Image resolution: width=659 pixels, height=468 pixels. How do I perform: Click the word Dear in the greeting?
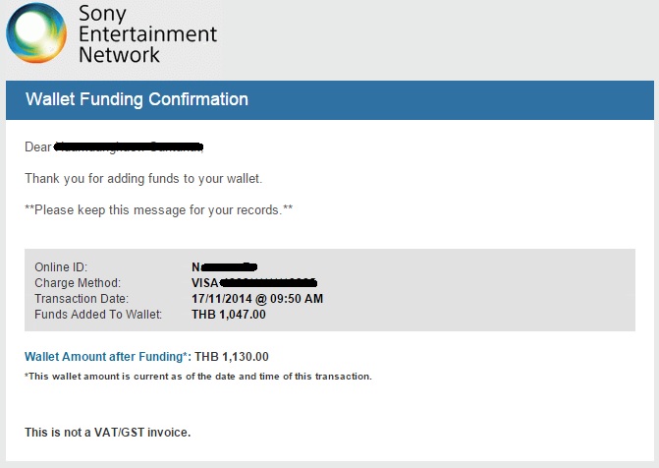pos(38,147)
